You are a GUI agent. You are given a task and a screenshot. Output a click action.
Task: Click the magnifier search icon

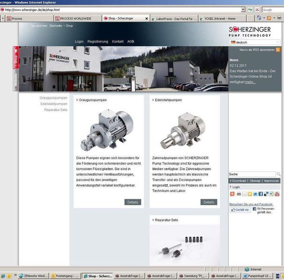coord(278,174)
